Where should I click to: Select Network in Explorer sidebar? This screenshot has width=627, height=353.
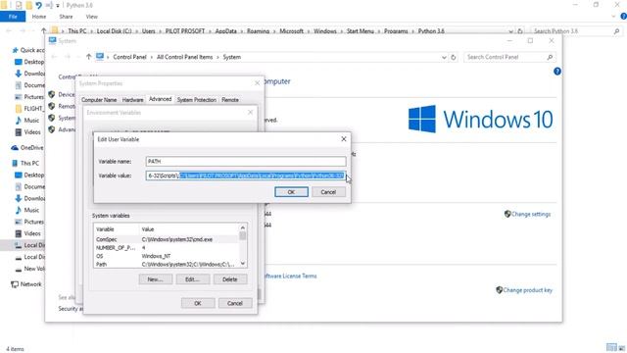tap(26, 284)
